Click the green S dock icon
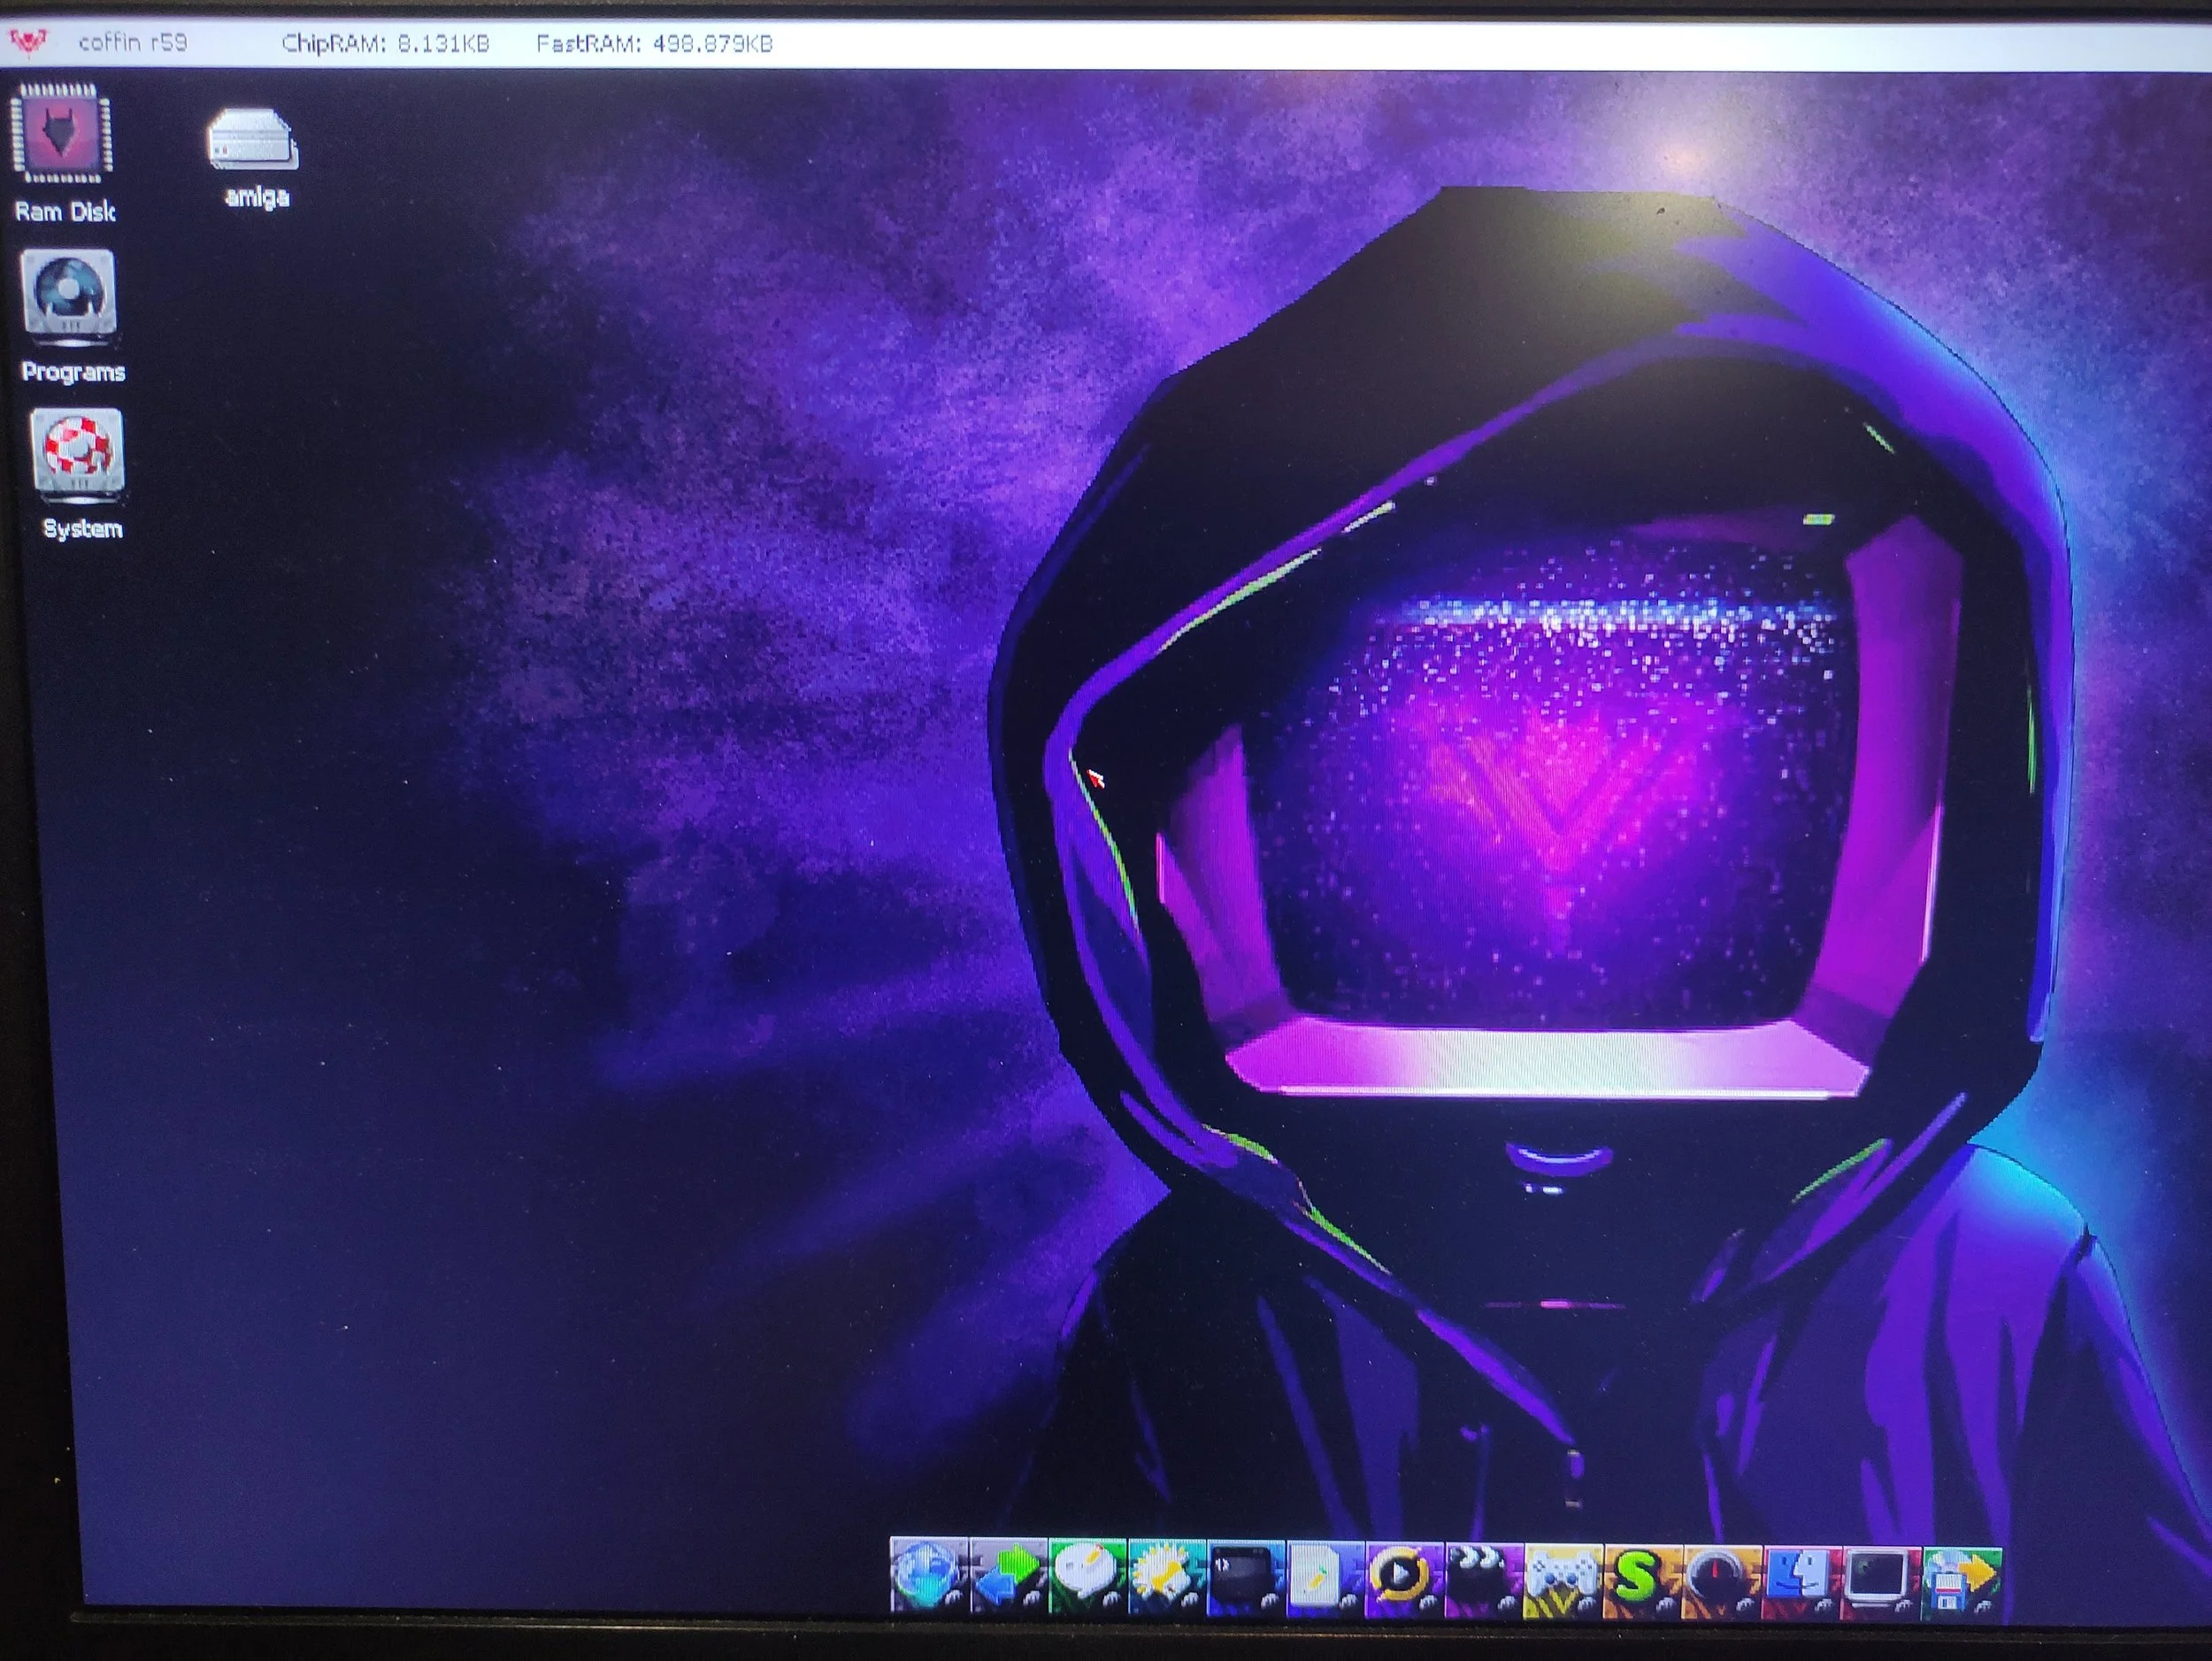2212x1661 pixels. click(x=1642, y=1576)
